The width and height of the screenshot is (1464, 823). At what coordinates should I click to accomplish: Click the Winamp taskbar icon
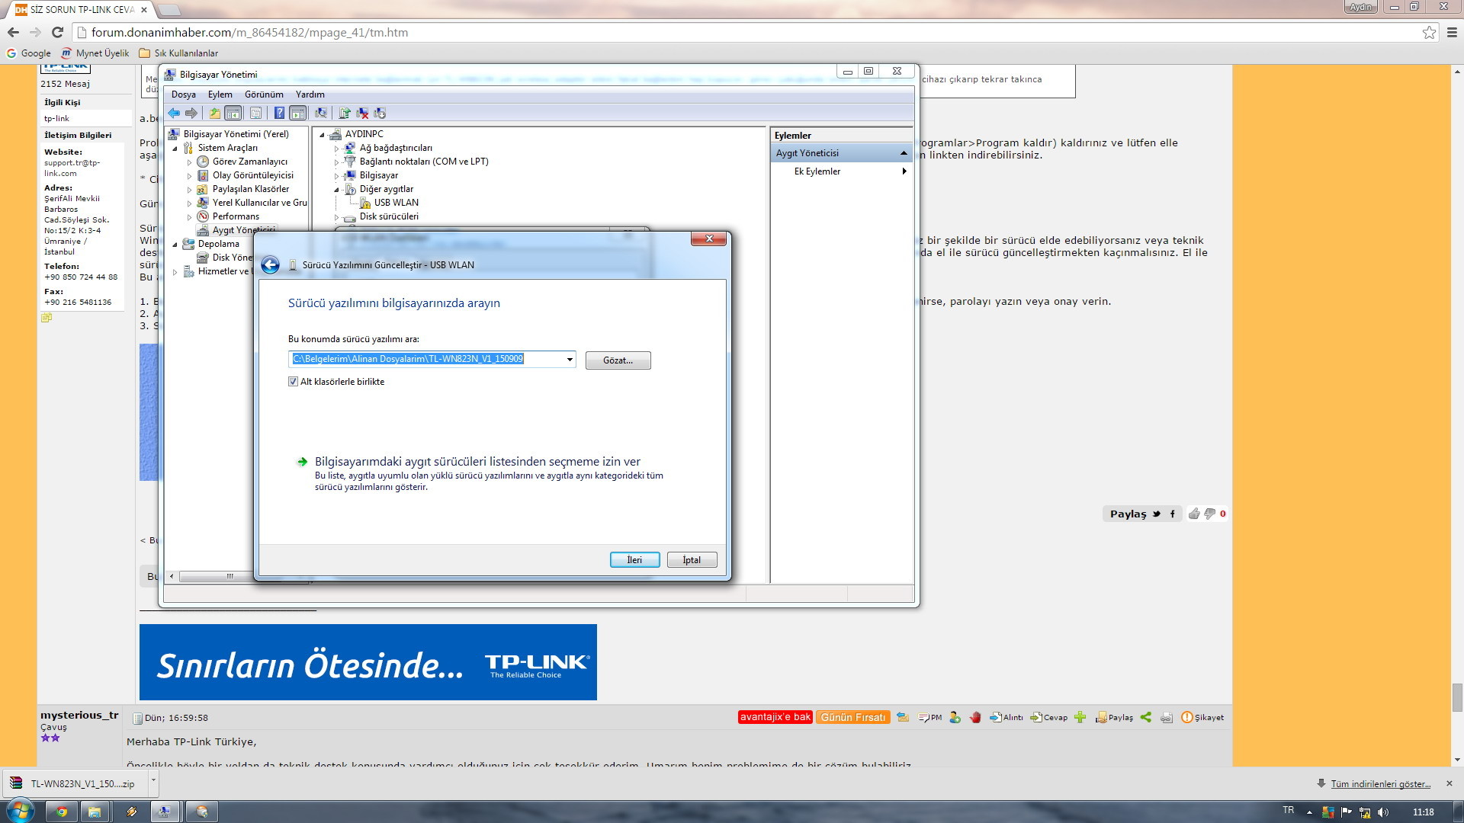click(x=131, y=812)
